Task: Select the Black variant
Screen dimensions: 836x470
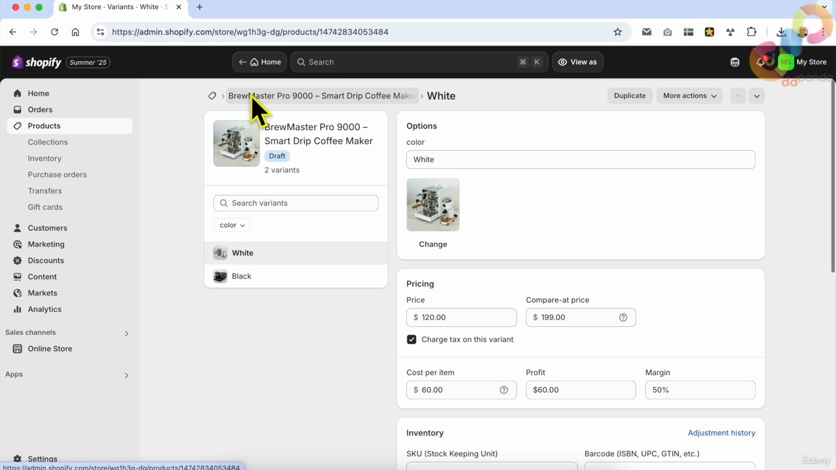Action: [x=296, y=276]
